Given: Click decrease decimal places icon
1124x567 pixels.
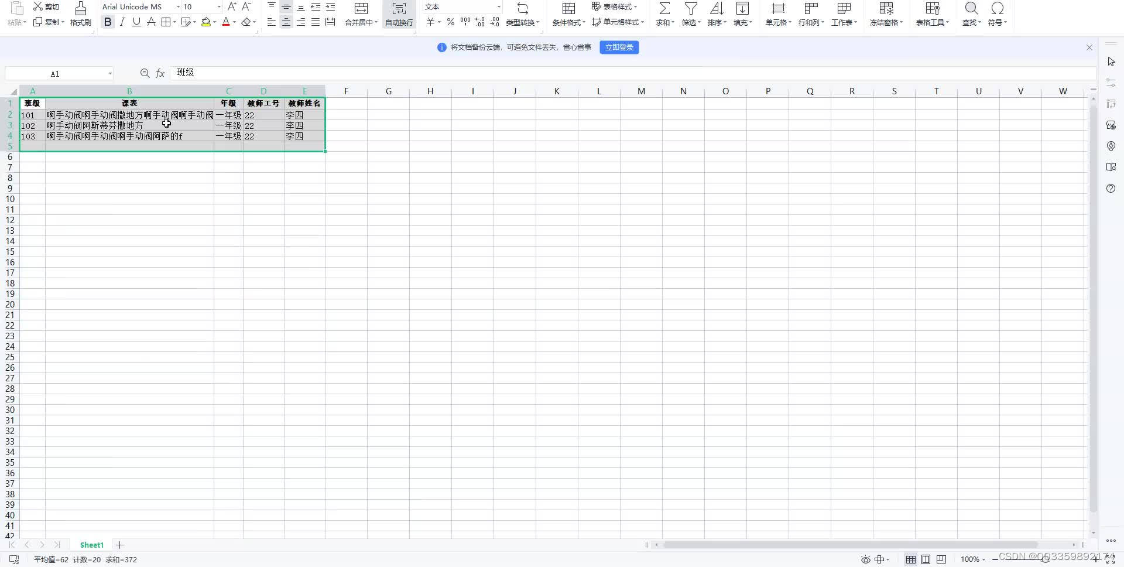Looking at the screenshot, I should click(x=495, y=22).
